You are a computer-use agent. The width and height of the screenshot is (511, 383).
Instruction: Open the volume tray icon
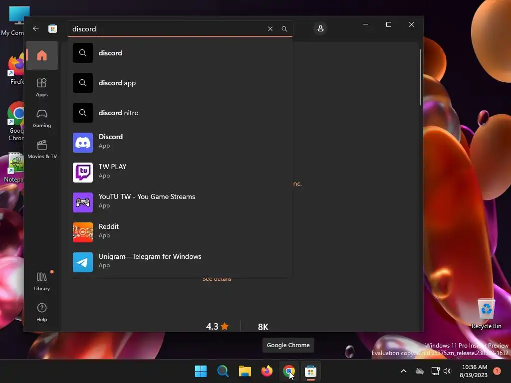point(447,371)
